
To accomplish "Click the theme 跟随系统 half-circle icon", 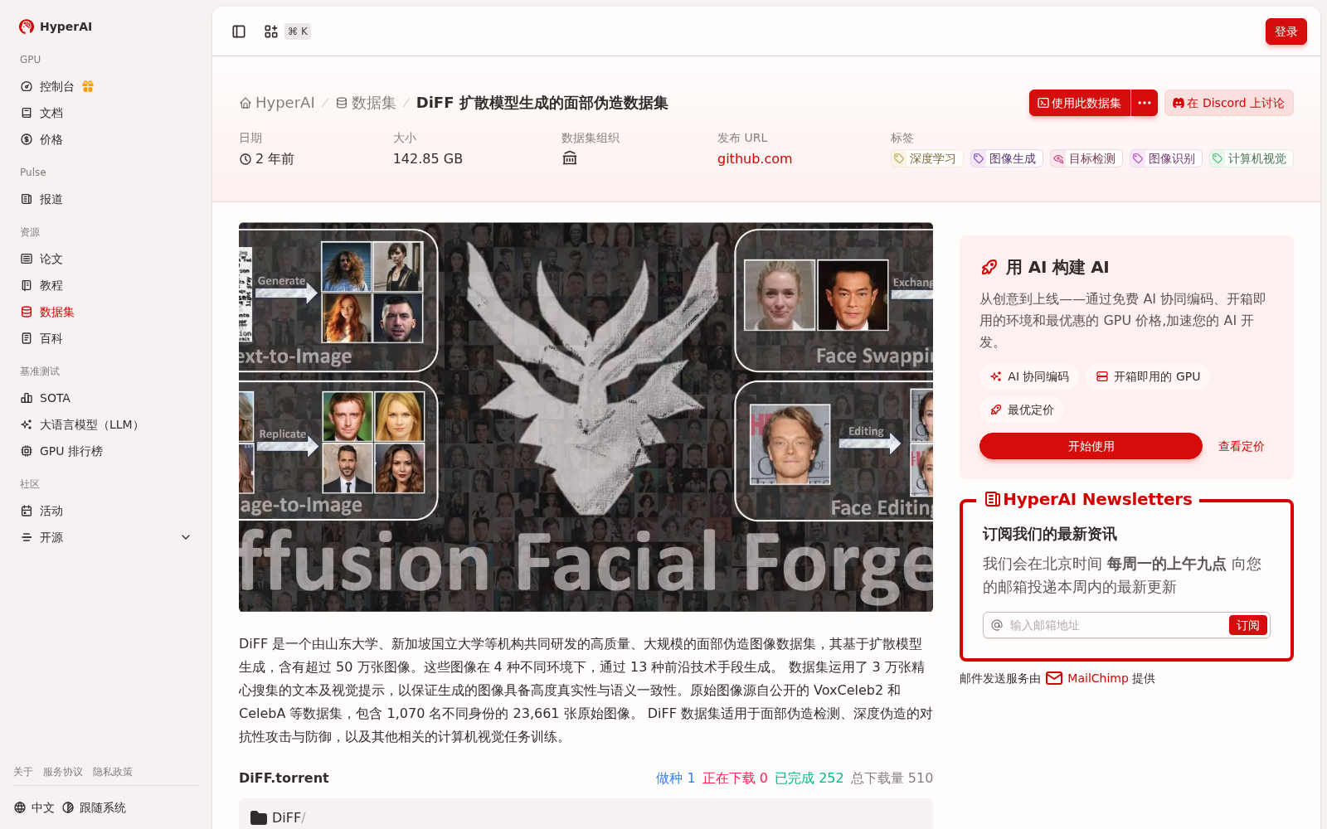I will click(x=68, y=807).
